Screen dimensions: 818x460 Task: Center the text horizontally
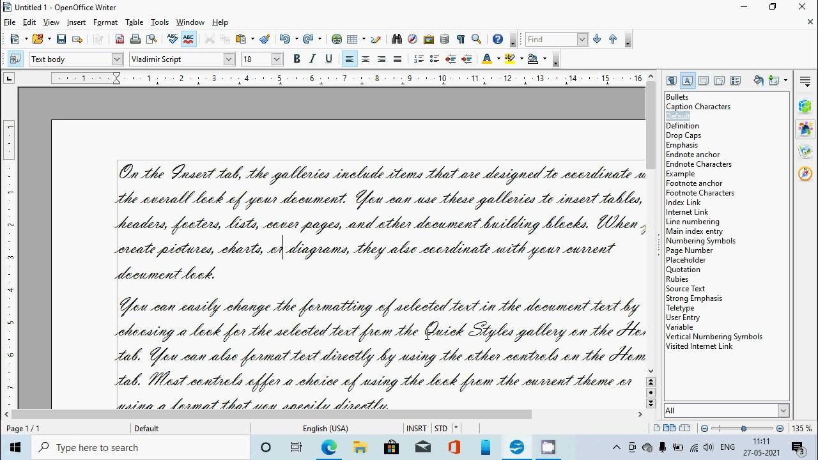click(366, 59)
